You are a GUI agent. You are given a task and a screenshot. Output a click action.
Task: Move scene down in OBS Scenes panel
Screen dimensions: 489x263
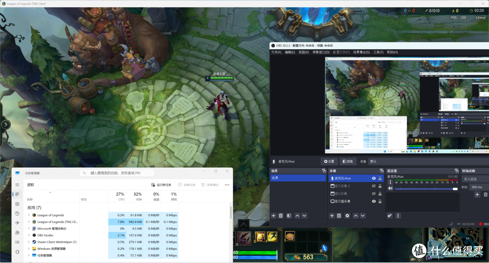[304, 216]
